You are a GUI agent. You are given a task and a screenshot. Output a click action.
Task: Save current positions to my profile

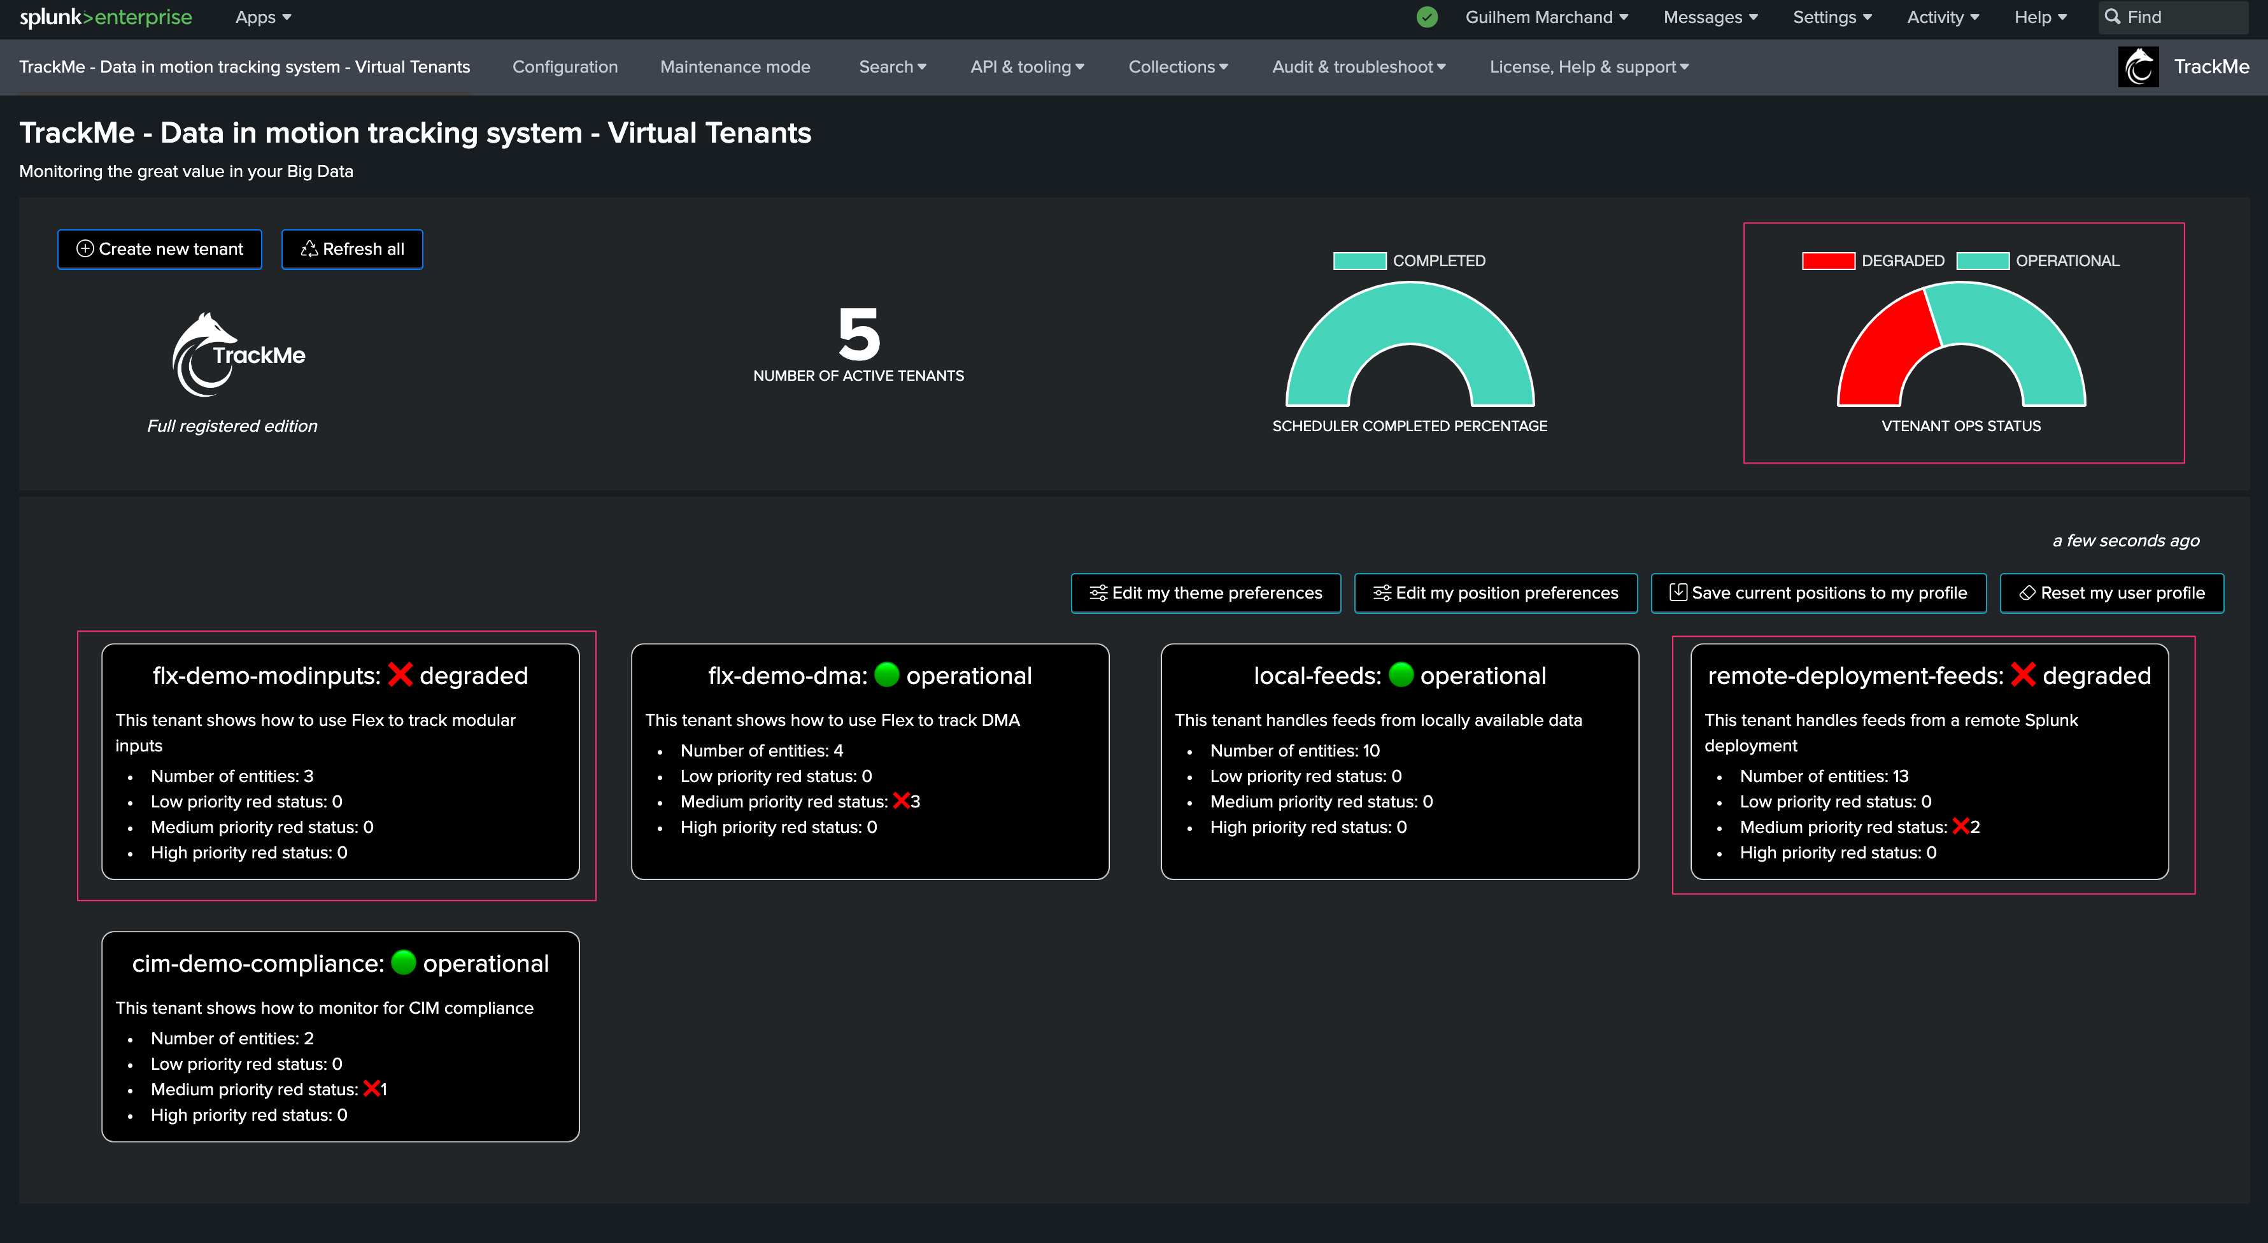pos(1818,592)
